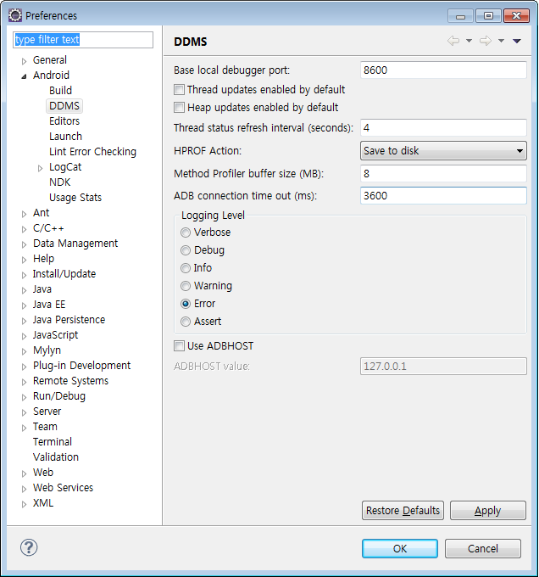The height and width of the screenshot is (577, 539).
Task: Open the preferences view menu triangle
Action: [517, 41]
